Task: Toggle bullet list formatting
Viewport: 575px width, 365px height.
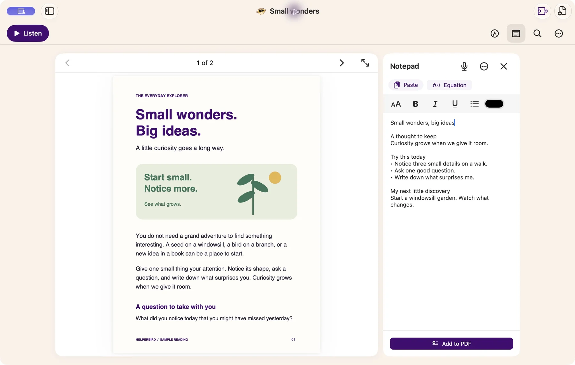Action: point(474,104)
